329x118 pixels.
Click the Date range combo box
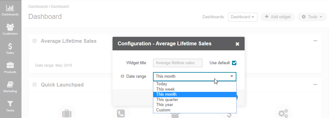click(194, 76)
